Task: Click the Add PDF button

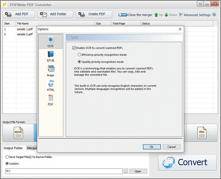Action: (19, 15)
